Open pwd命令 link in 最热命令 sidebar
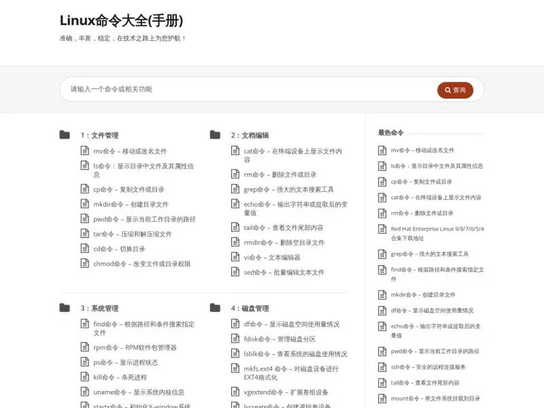Image resolution: width=544 pixels, height=408 pixels. point(435,352)
